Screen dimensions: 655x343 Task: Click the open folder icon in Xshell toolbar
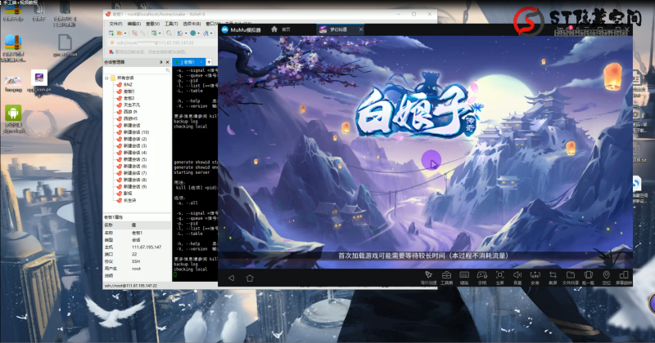coord(119,33)
